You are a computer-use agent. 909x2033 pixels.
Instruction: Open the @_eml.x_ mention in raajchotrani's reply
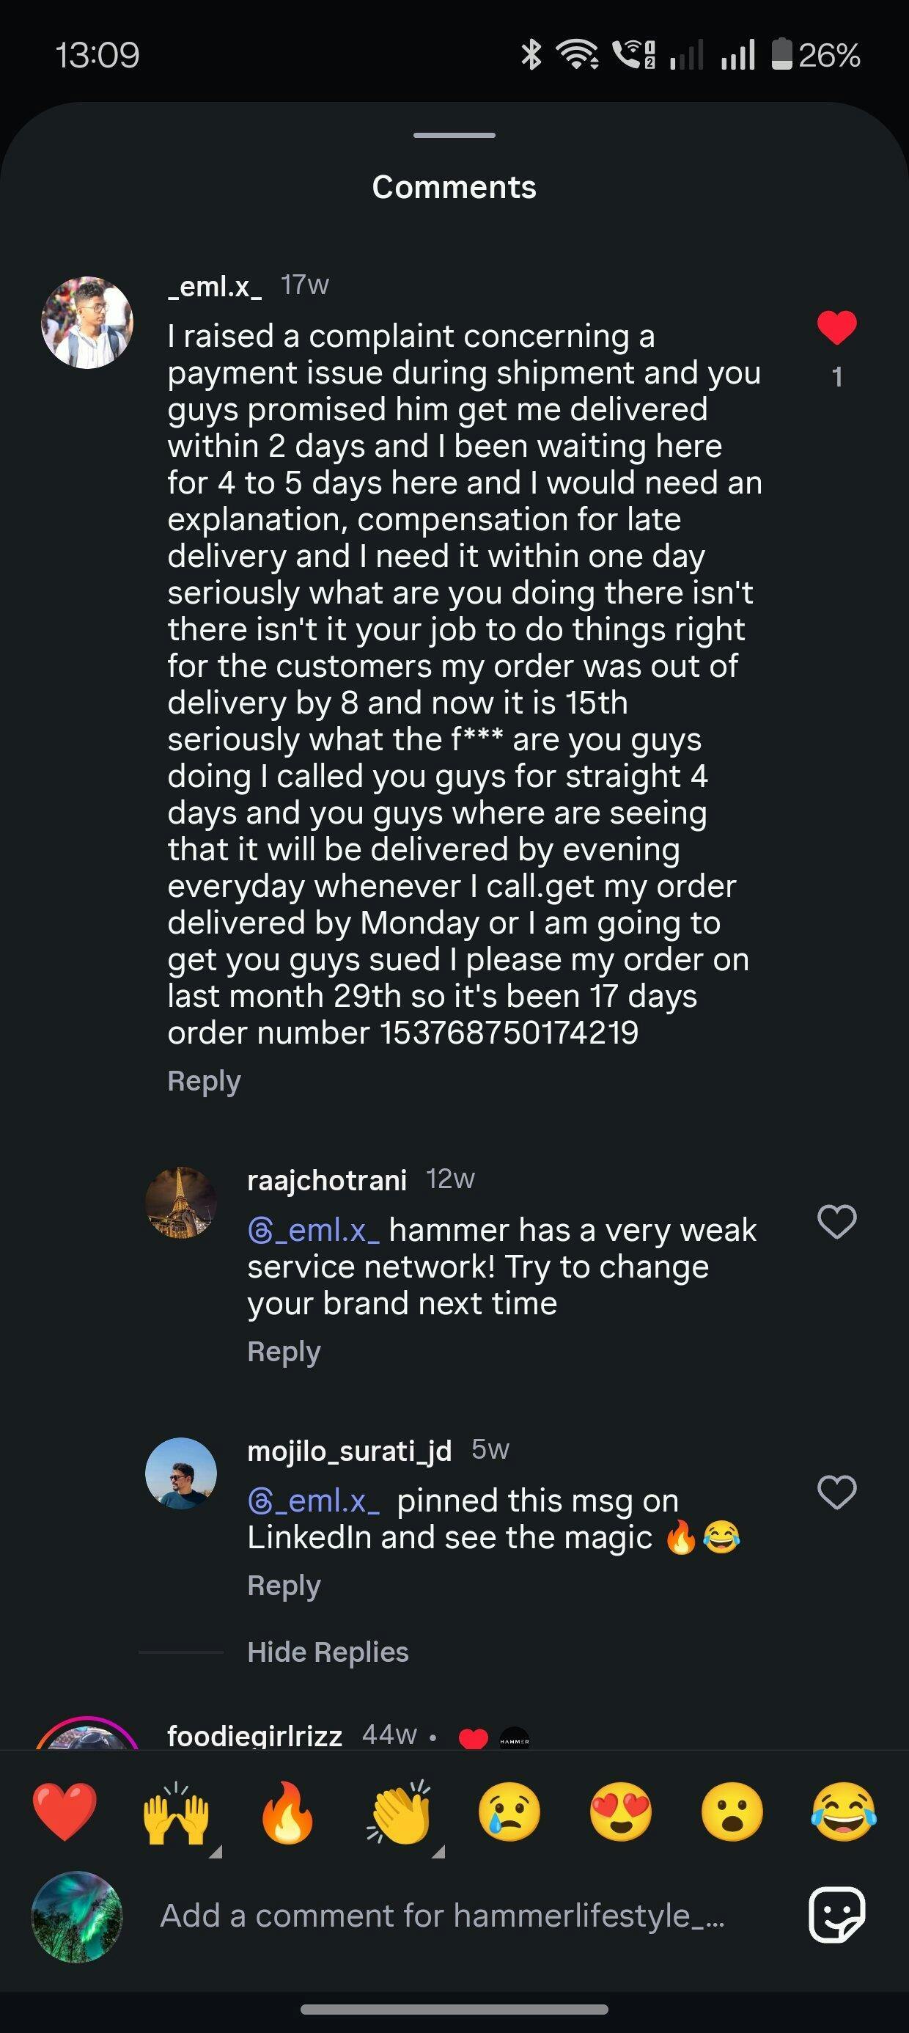[x=314, y=1231]
